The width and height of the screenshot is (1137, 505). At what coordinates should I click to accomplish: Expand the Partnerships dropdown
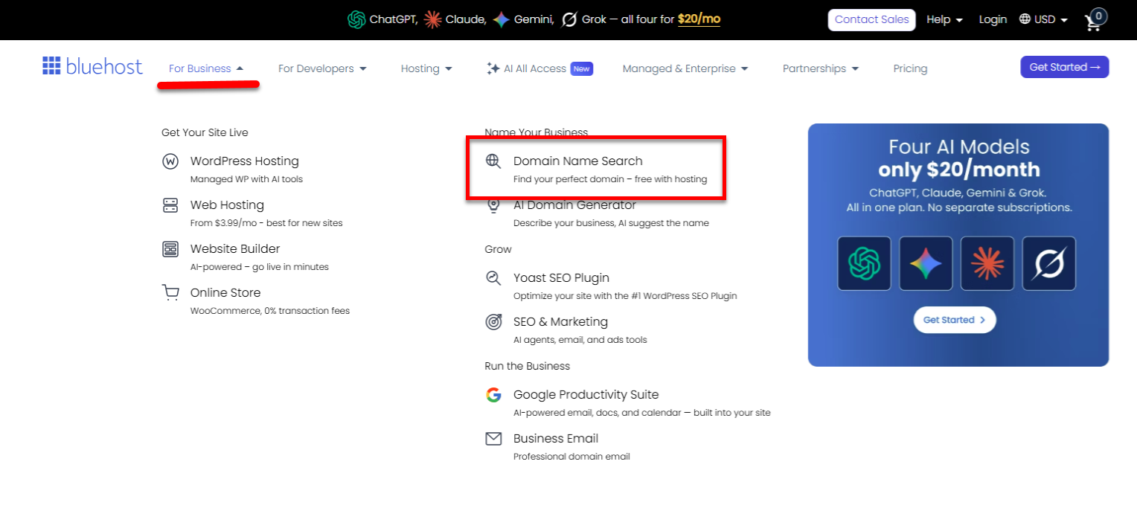821,68
